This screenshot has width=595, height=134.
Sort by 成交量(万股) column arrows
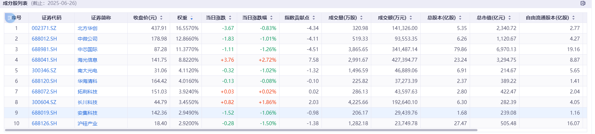[x=361, y=18]
